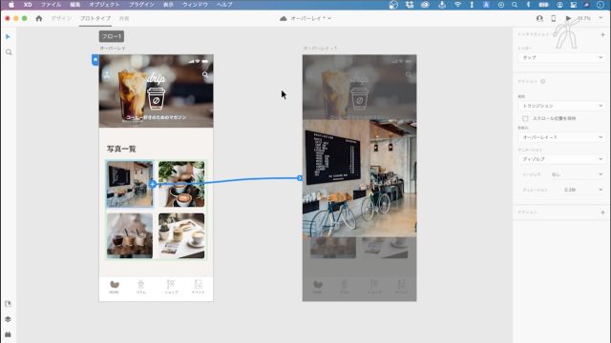Open Creative Cloud menu bar icon
611x343 pixels.
tap(425, 5)
